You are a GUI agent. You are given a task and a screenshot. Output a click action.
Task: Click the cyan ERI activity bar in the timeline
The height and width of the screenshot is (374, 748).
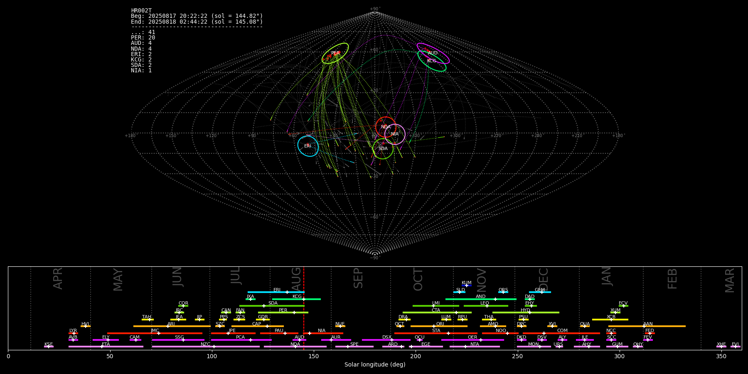pos(276,292)
